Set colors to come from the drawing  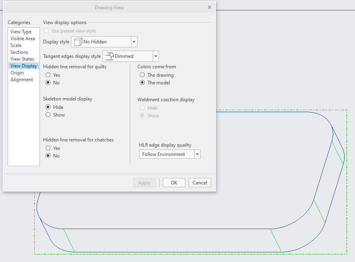[x=142, y=75]
